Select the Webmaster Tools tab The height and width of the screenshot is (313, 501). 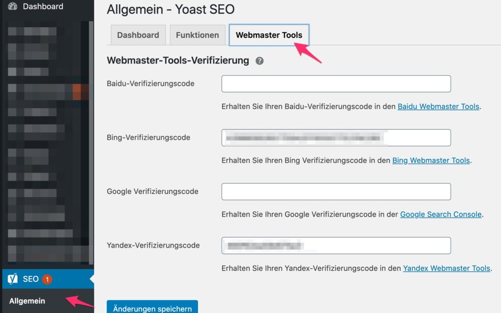(x=269, y=35)
